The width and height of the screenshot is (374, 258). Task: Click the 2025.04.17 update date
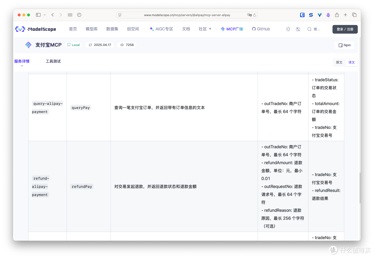(x=100, y=45)
